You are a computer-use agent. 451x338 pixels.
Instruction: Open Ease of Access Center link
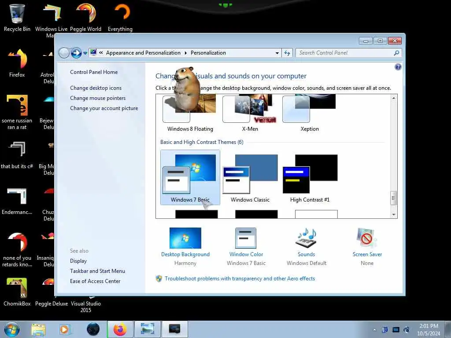click(95, 281)
